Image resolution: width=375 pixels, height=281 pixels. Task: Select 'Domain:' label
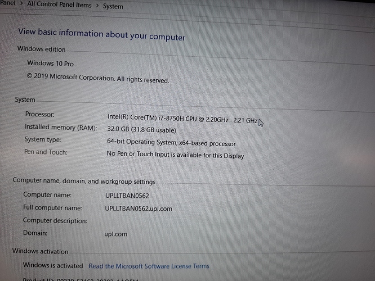click(35, 233)
